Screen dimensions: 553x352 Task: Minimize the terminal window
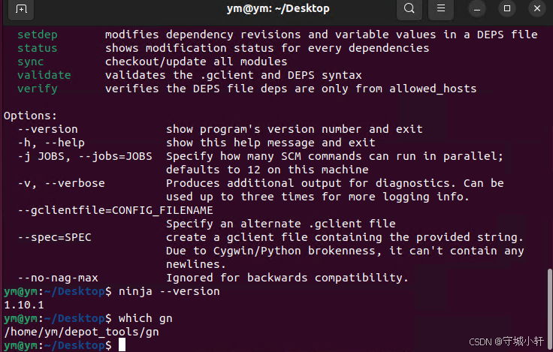[x=477, y=8]
